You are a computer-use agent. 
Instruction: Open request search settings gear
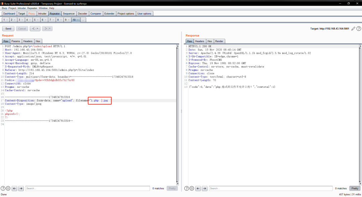click(8, 188)
